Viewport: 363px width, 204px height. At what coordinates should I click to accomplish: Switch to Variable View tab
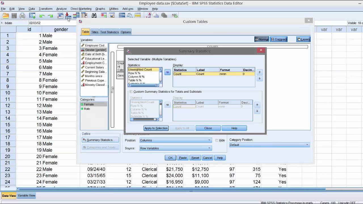point(26,195)
